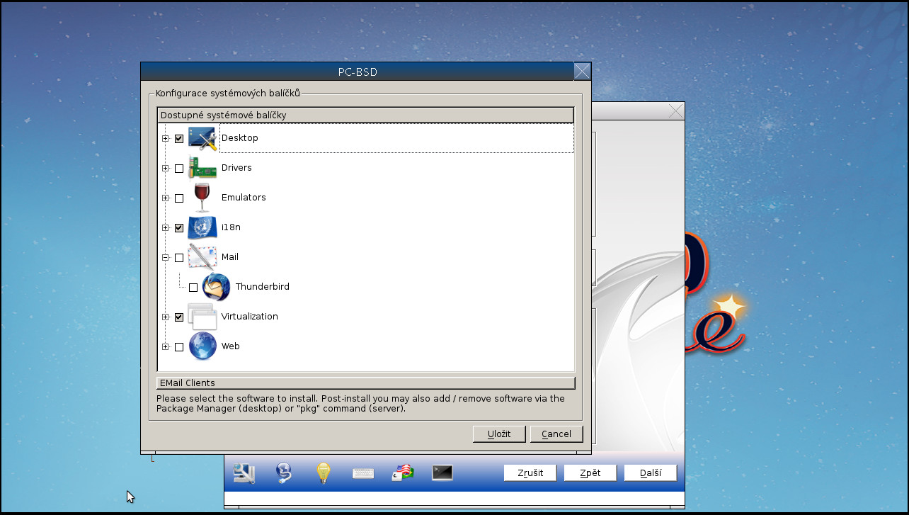Expand the Virtualization tree item
This screenshot has width=909, height=515.
pyautogui.click(x=166, y=317)
